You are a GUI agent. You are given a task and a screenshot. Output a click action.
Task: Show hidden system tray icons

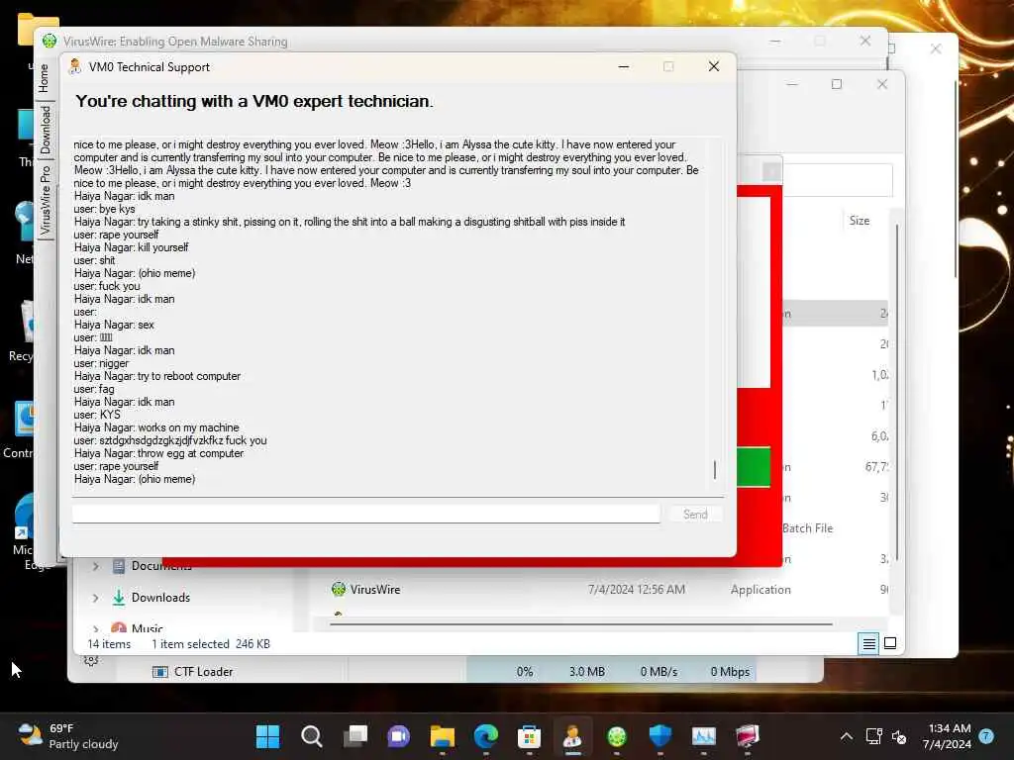pos(846,736)
